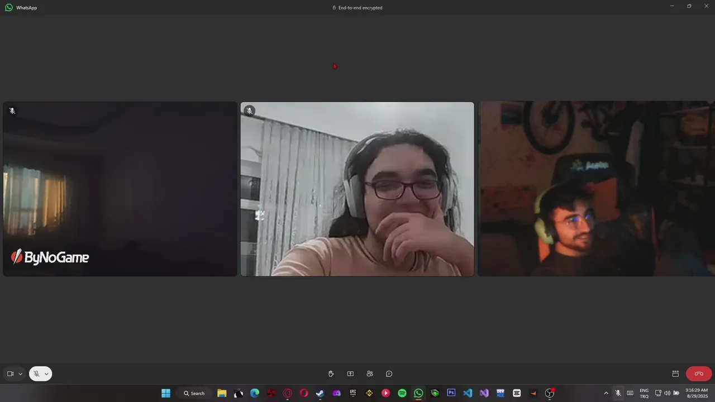
Task: Open microphone options dropdown arrow
Action: pos(46,374)
